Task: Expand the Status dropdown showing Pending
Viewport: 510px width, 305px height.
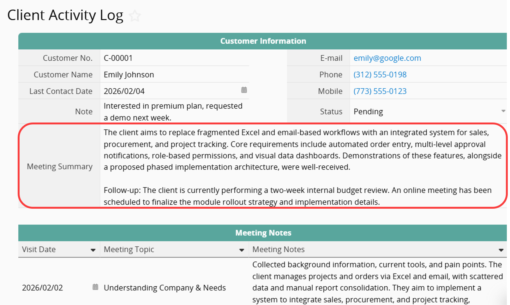Action: click(x=503, y=111)
